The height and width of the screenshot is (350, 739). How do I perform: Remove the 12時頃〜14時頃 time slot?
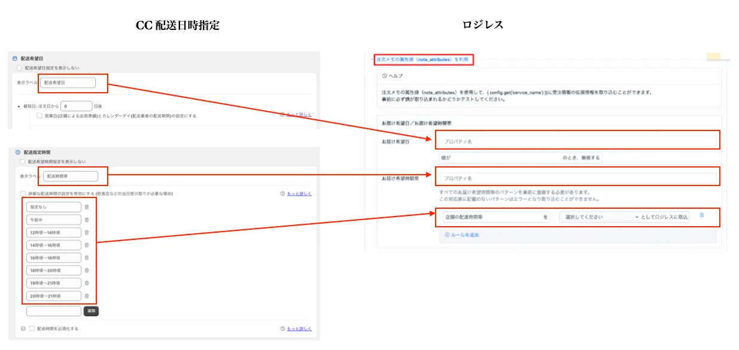87,232
